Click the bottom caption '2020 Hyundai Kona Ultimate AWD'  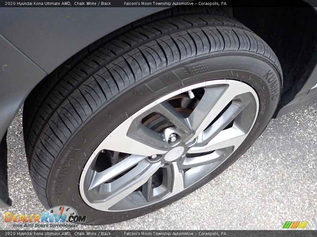(38, 234)
